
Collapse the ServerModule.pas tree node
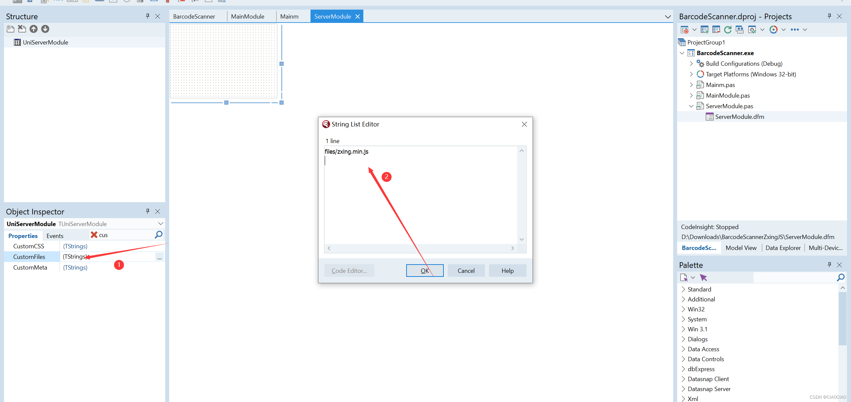pos(691,106)
